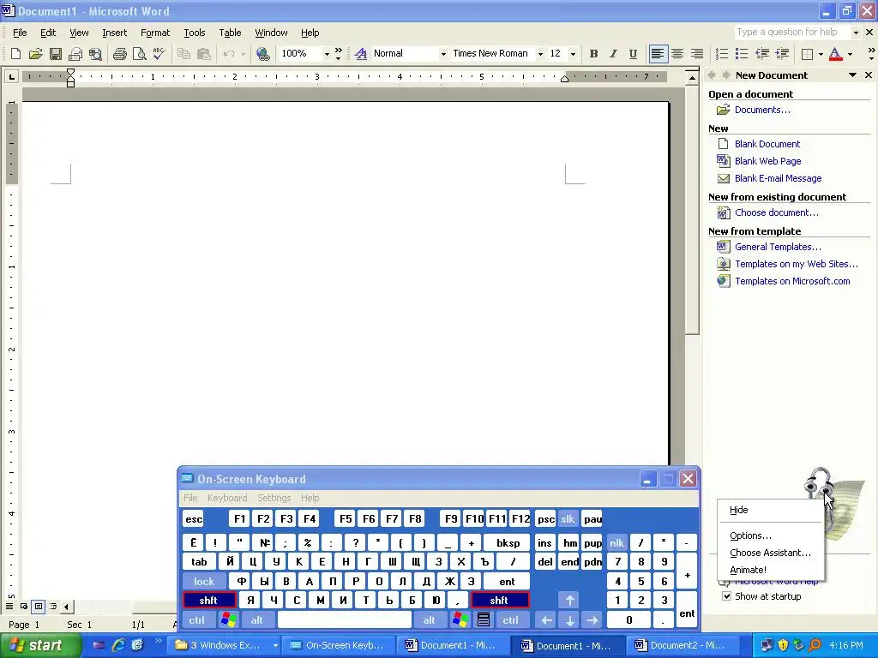Apply the red Font Color swatch
The width and height of the screenshot is (878, 658).
[835, 54]
